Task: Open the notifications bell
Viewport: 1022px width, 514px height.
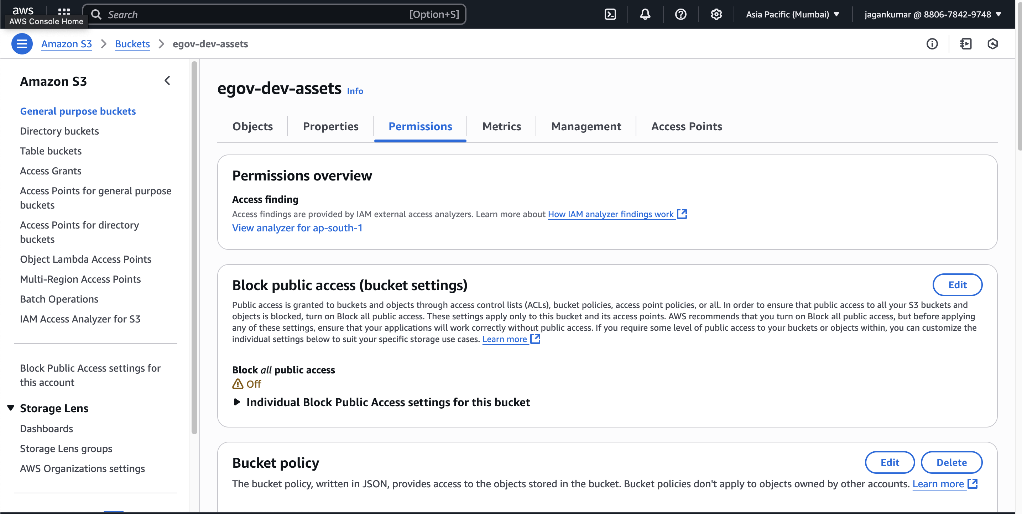Action: (x=645, y=14)
